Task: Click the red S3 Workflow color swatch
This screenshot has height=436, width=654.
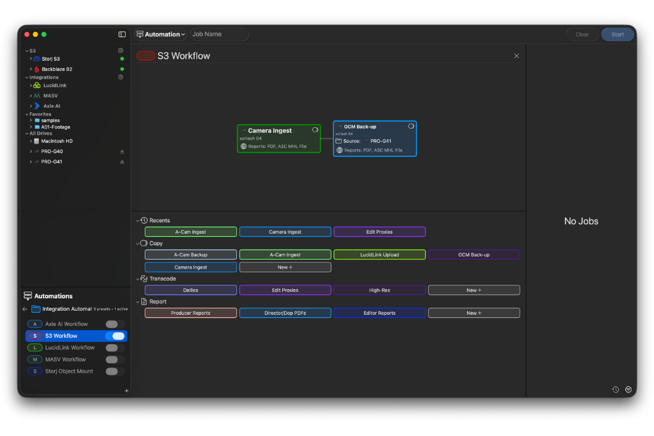Action: pyautogui.click(x=146, y=56)
